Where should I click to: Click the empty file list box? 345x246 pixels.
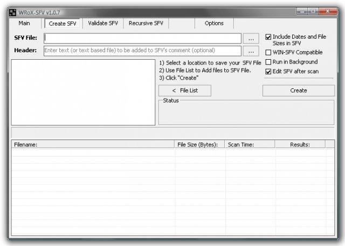pyautogui.click(x=83, y=92)
